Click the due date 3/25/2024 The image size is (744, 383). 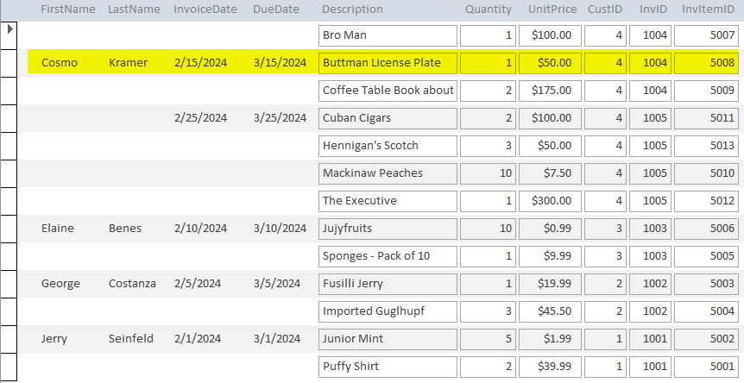click(281, 118)
